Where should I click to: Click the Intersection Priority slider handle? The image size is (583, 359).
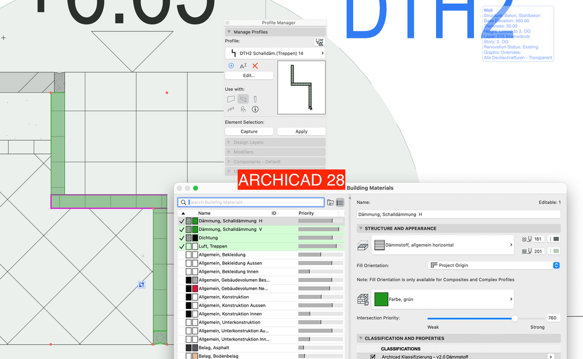coord(515,319)
